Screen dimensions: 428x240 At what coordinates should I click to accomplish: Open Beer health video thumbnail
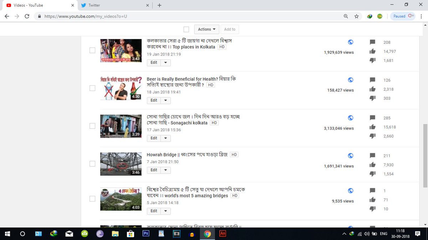tap(121, 88)
